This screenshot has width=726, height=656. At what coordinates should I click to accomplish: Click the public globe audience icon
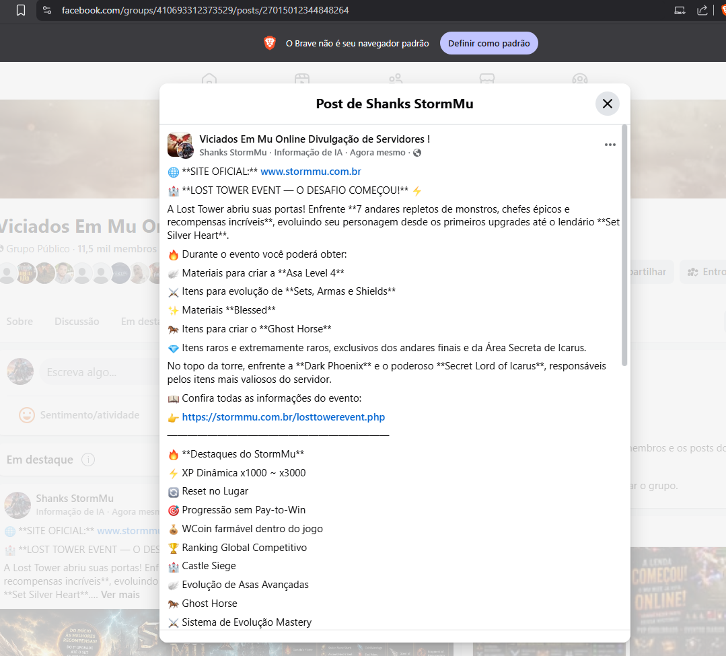click(417, 153)
